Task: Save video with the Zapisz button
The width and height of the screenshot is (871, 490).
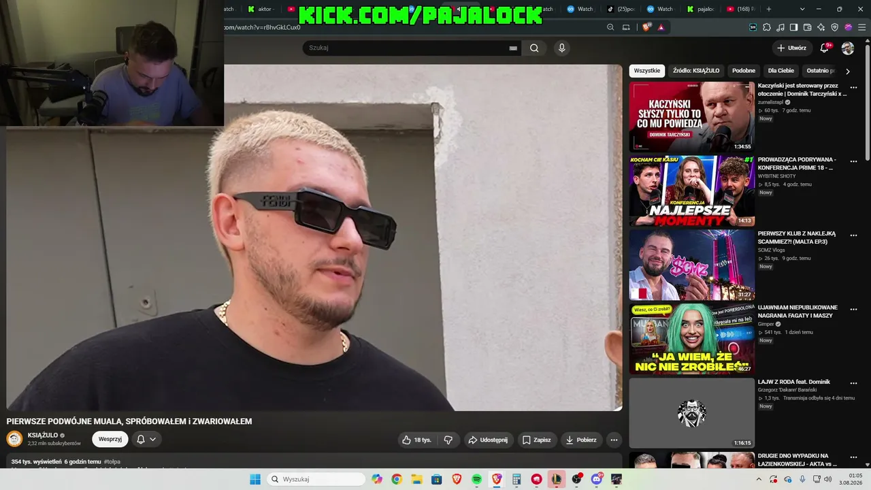Action: point(537,440)
